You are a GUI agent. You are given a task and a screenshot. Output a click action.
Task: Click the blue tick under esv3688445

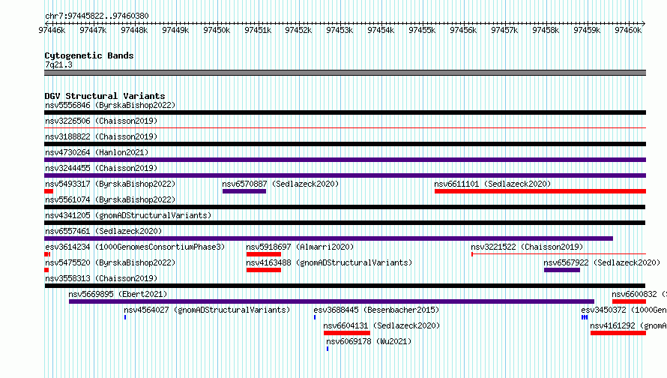point(315,317)
